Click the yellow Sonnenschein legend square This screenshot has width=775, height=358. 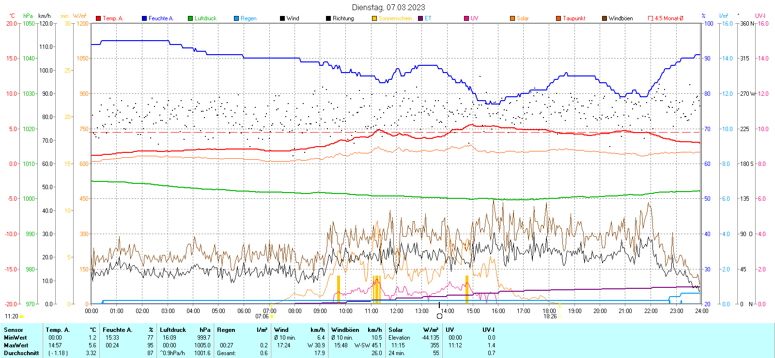(374, 18)
